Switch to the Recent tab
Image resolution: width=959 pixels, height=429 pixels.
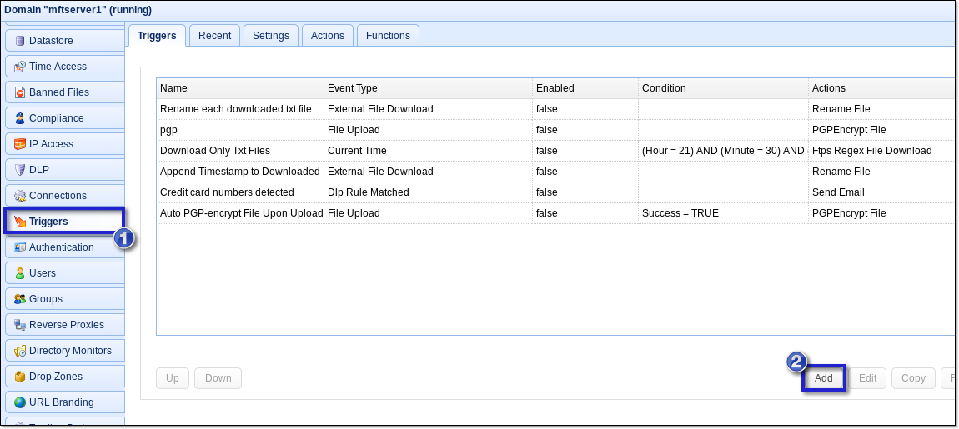[x=214, y=36]
